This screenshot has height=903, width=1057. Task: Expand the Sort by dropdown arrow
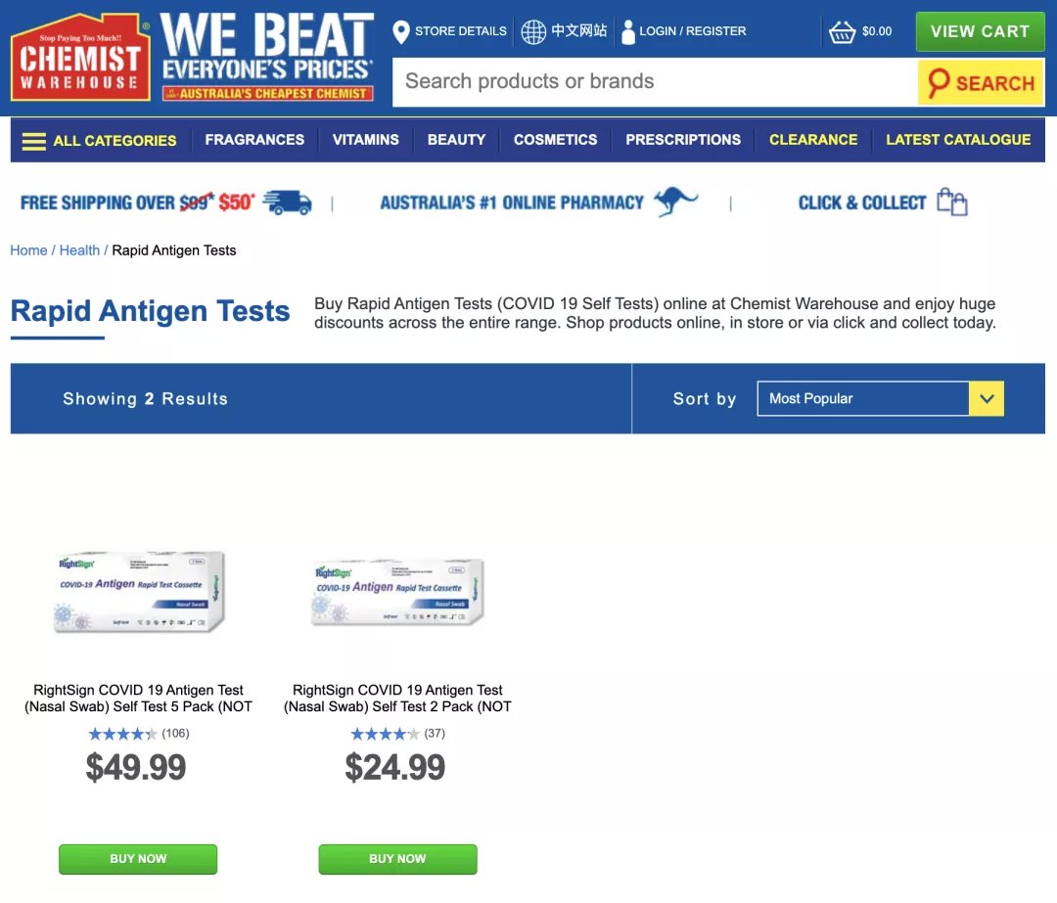click(x=987, y=399)
